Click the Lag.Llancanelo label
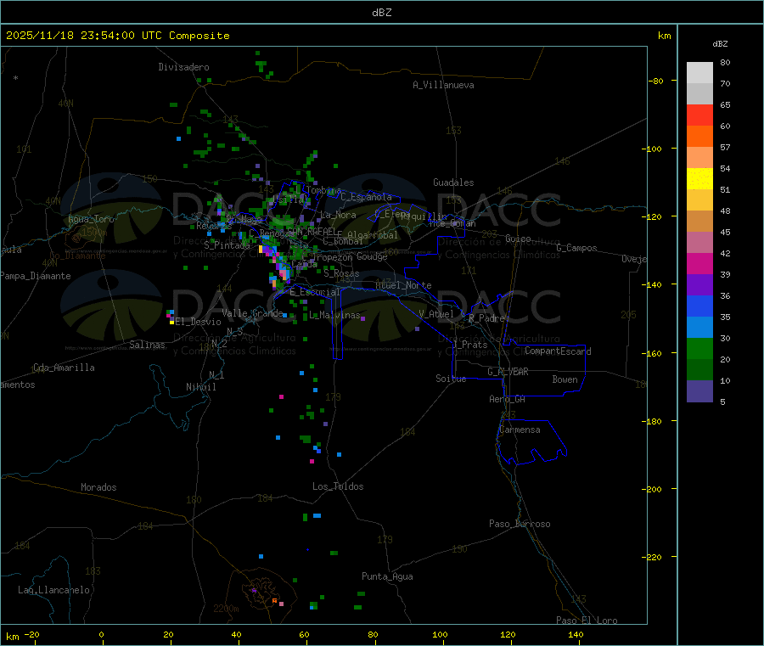This screenshot has width=764, height=646. click(53, 590)
